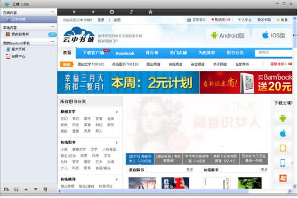
Task: Click the trash delete icon in sidebar footer
Action: pyautogui.click(x=45, y=189)
